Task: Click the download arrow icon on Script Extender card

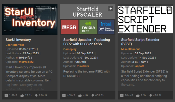Action: click(150, 95)
